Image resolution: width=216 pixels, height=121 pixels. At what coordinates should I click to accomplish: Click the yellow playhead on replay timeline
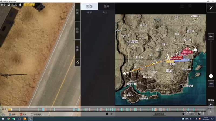coord(10,109)
